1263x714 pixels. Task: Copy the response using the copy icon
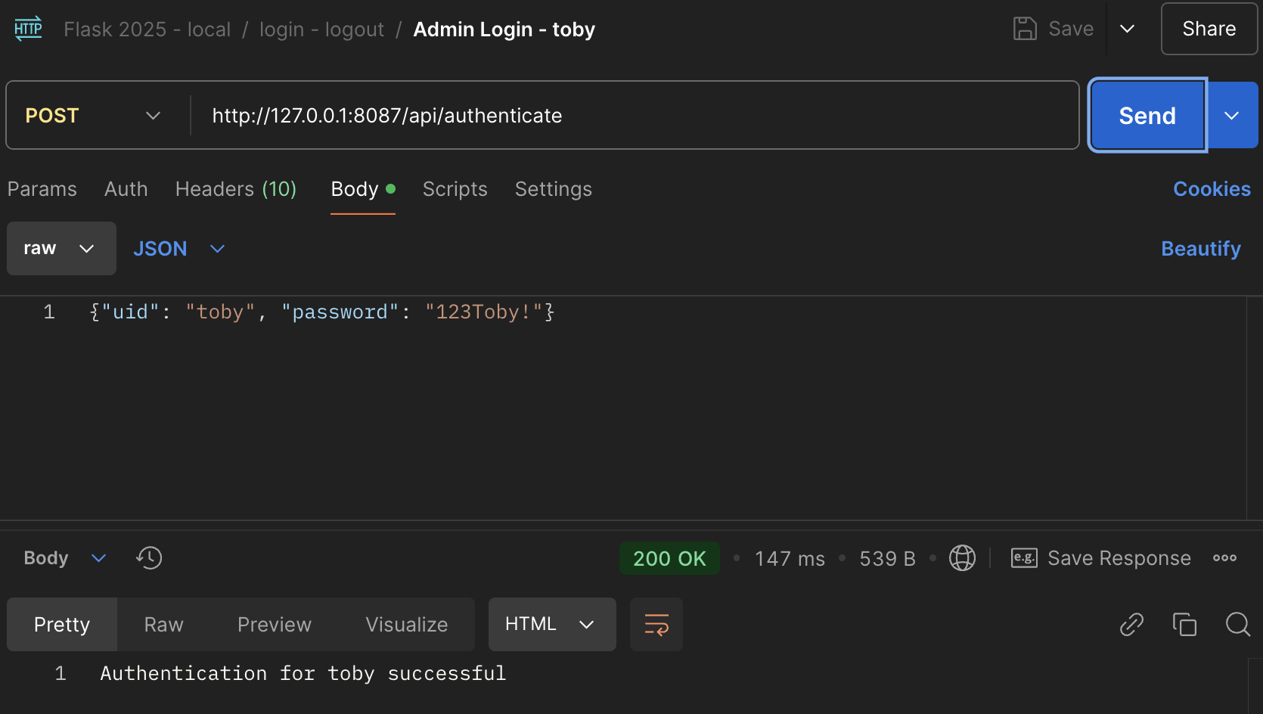pyautogui.click(x=1184, y=624)
